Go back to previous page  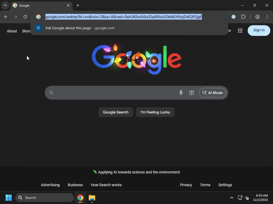(x=6, y=17)
